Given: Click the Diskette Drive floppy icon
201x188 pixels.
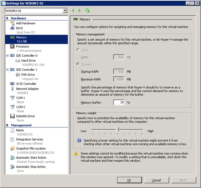Looking at the screenshot, I should pyautogui.click(x=12, y=116).
